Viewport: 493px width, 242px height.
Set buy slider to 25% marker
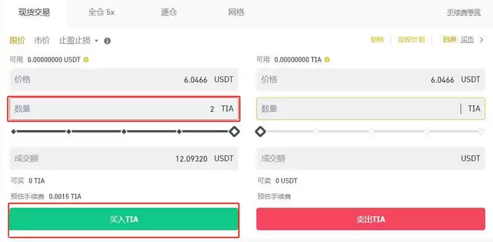(69, 132)
